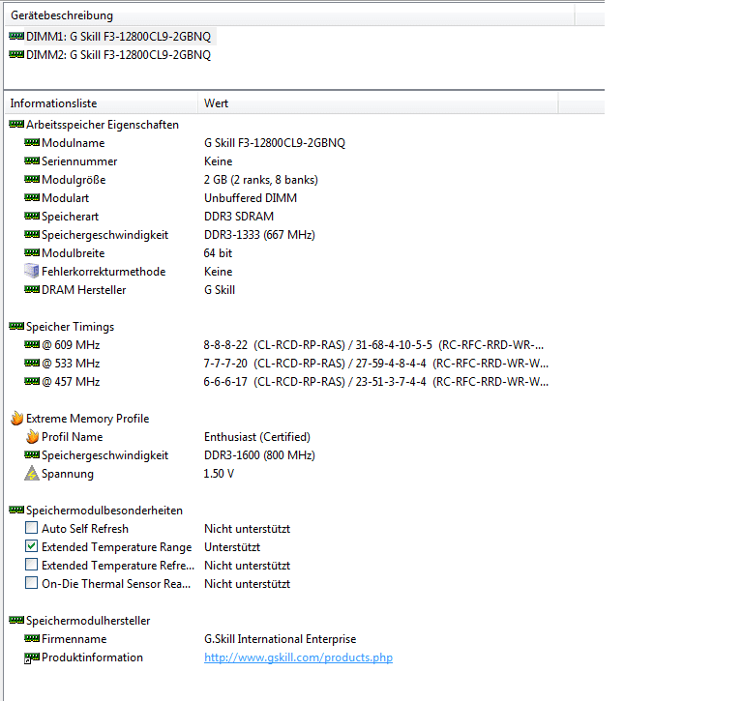Select the Produktinformation row label
This screenshot has height=701, width=743.
pyautogui.click(x=92, y=657)
